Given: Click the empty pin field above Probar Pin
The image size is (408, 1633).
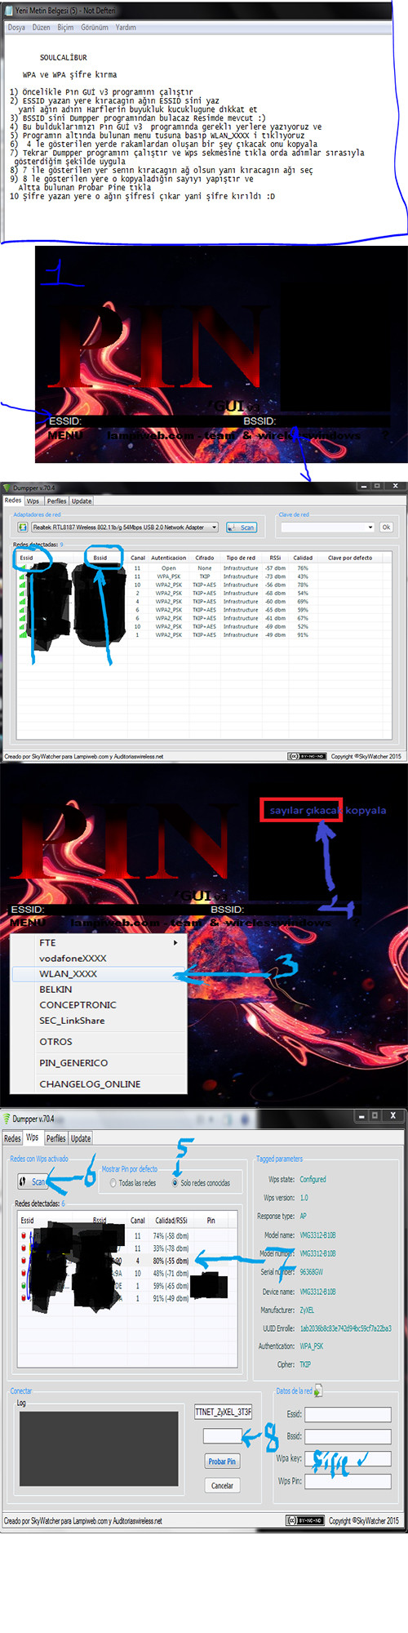Looking at the screenshot, I should [223, 1435].
